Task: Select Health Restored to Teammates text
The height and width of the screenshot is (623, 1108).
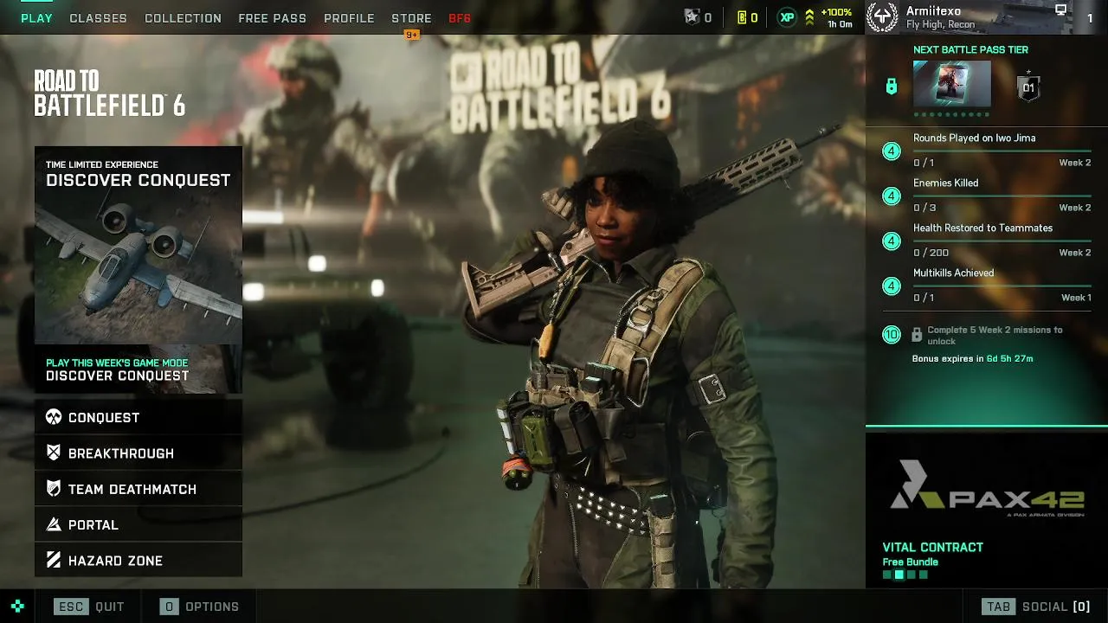Action: coord(982,228)
